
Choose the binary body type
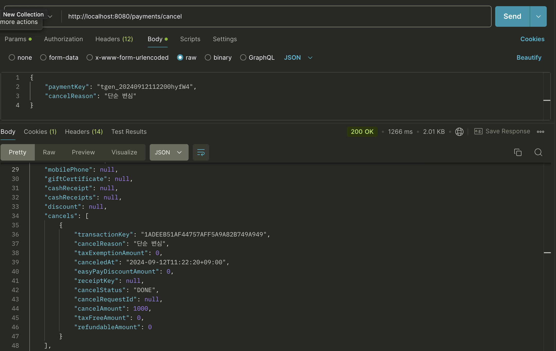click(208, 58)
